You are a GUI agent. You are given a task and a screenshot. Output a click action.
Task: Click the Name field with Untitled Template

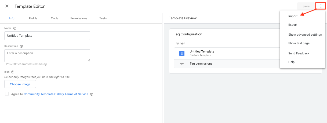[x=47, y=36]
